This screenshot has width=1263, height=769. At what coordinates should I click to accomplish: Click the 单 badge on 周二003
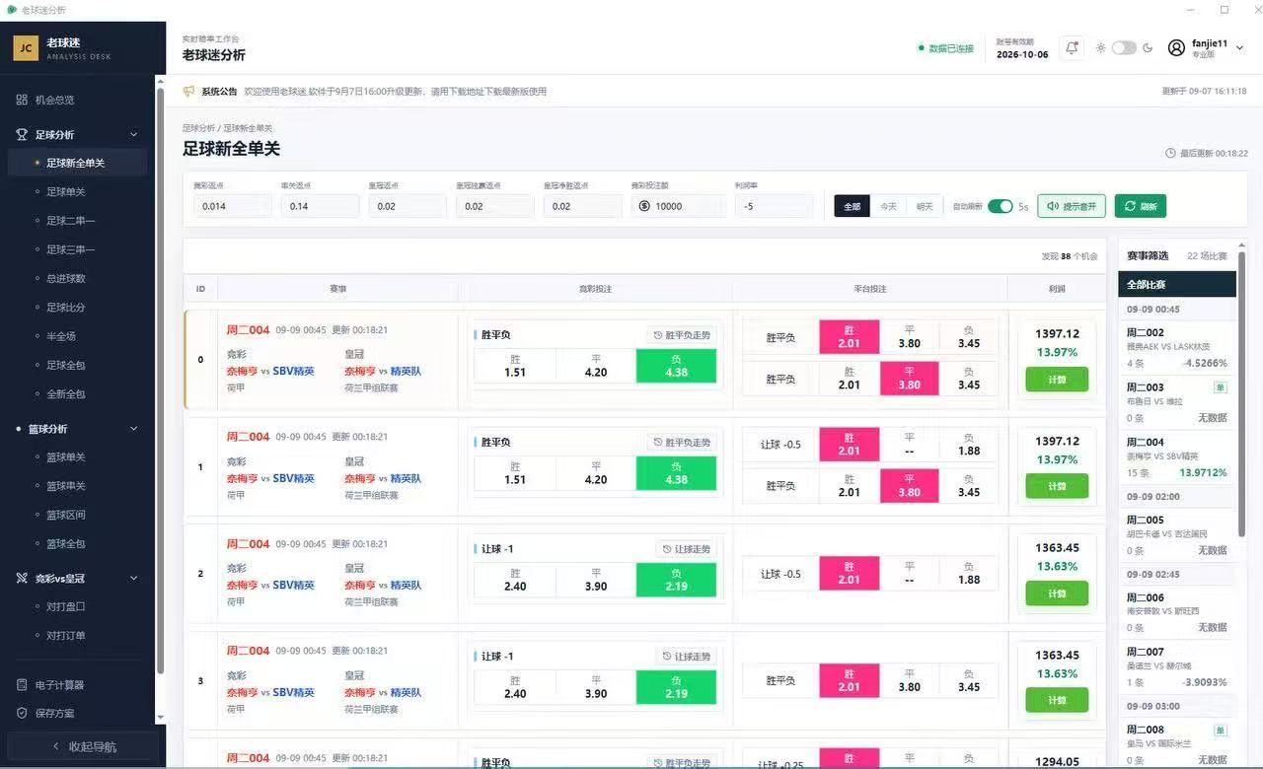point(1221,387)
